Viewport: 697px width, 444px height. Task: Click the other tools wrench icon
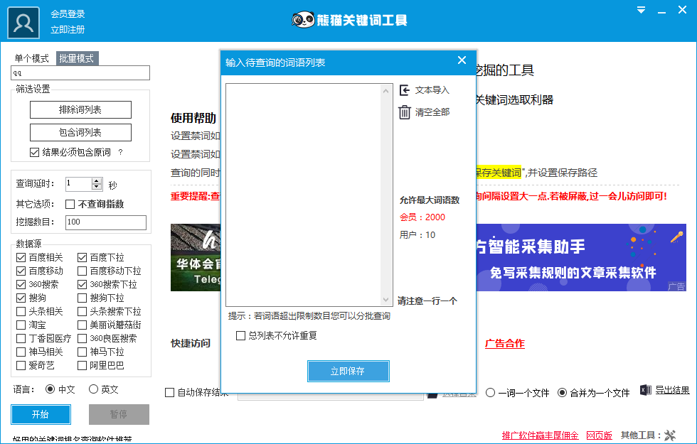click(670, 435)
